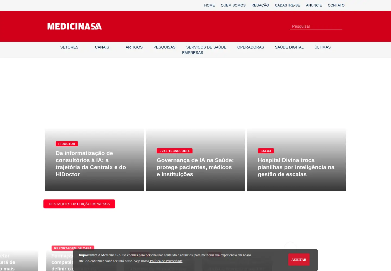The width and height of the screenshot is (391, 271).
Task: Open the SERVIÇOS DE SAÚDE menu
Action: pyautogui.click(x=206, y=47)
